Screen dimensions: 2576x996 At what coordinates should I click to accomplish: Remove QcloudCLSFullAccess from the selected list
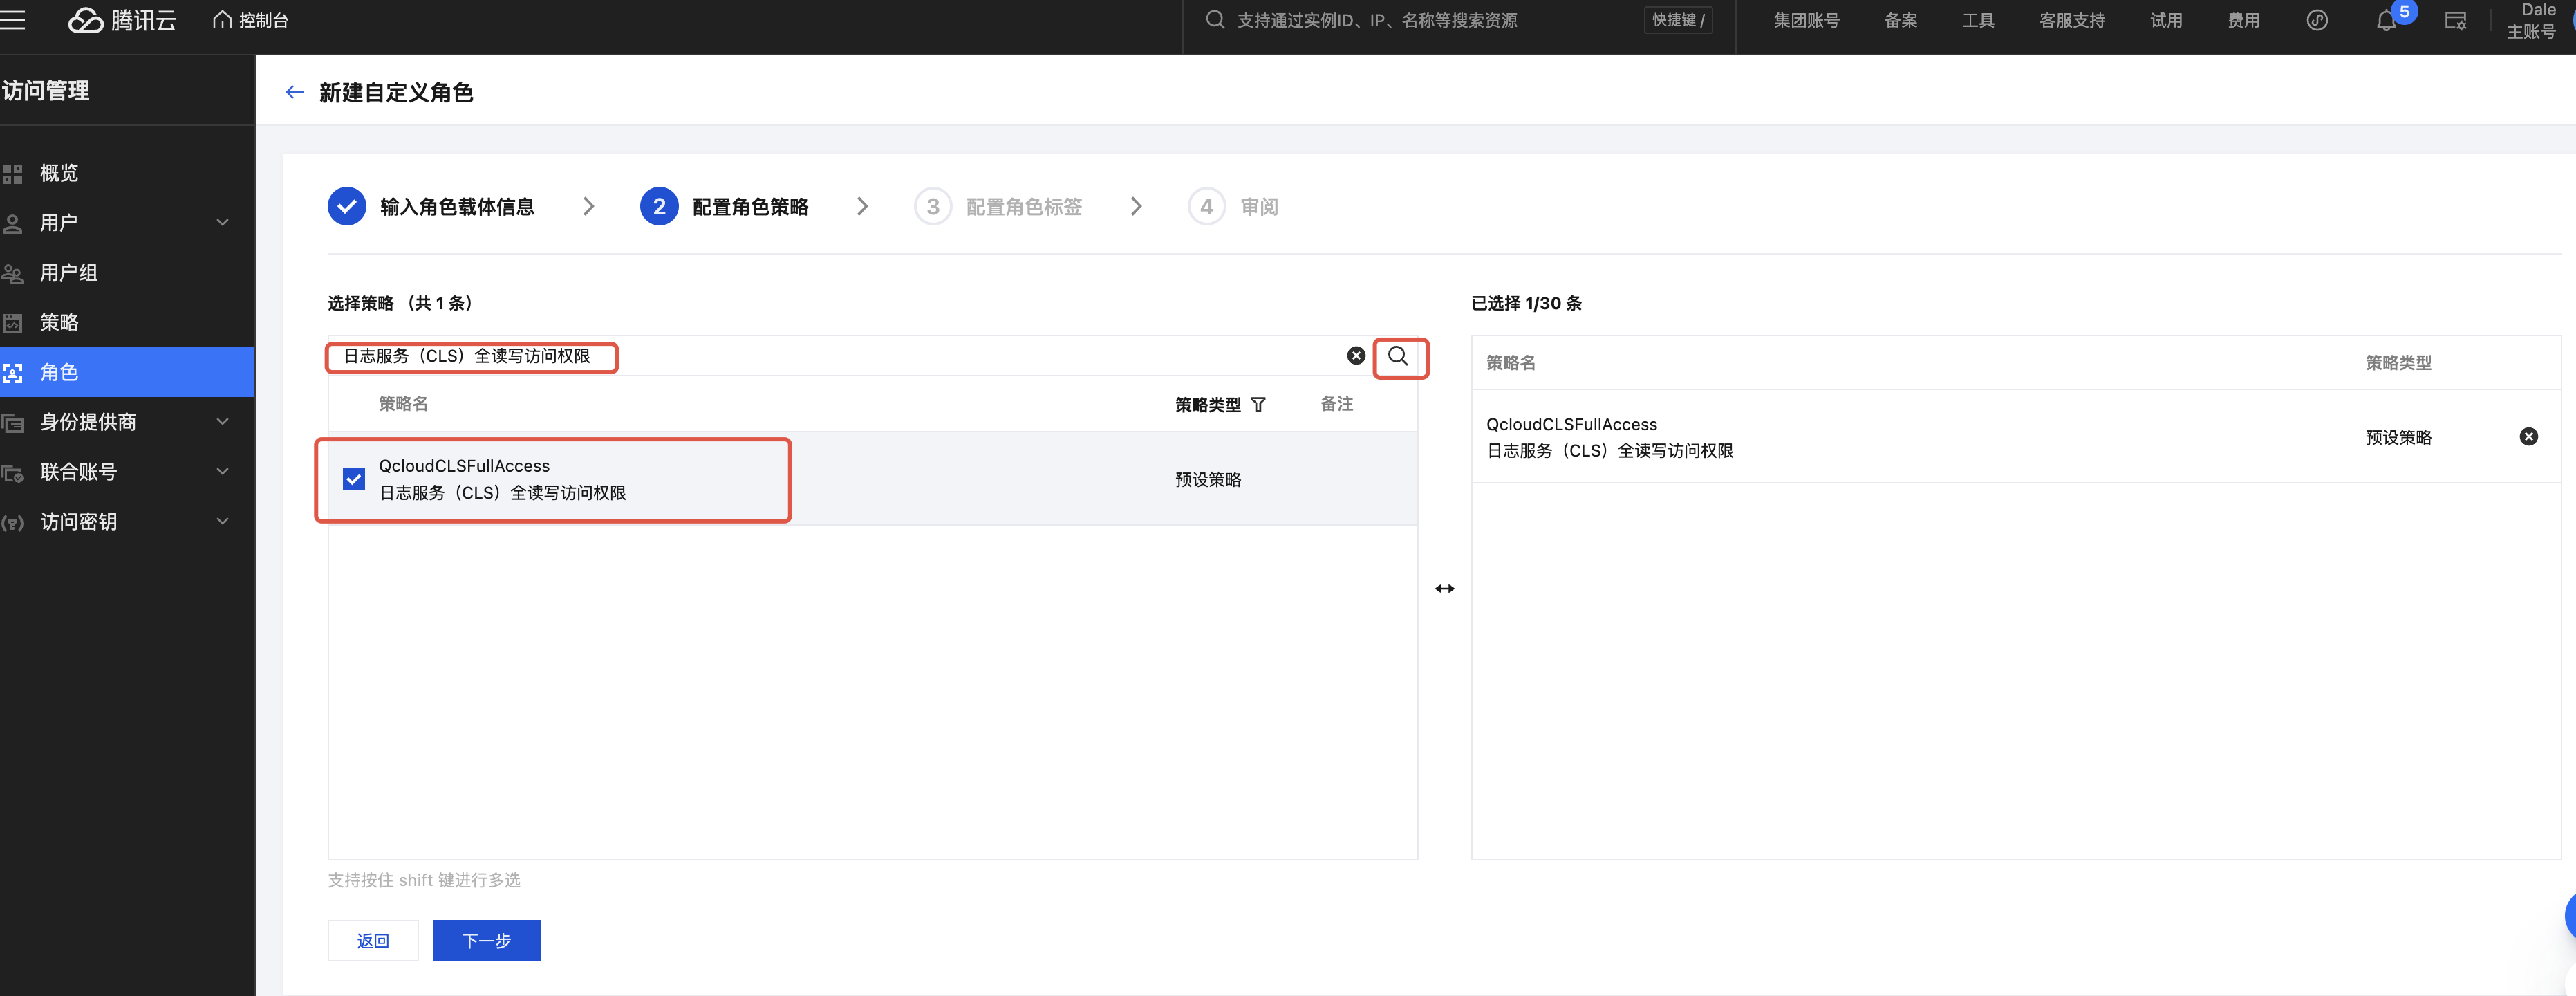click(2528, 436)
